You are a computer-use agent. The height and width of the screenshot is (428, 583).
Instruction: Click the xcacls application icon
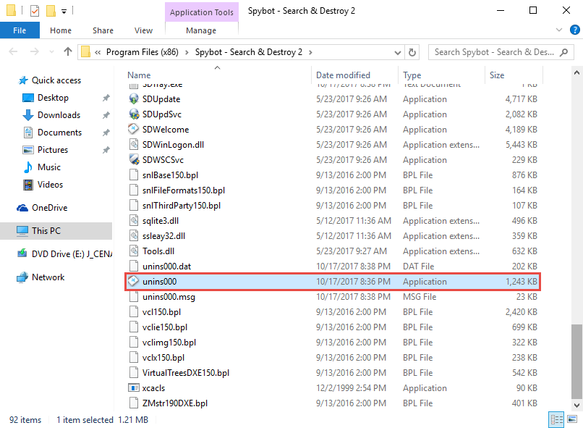coord(134,387)
